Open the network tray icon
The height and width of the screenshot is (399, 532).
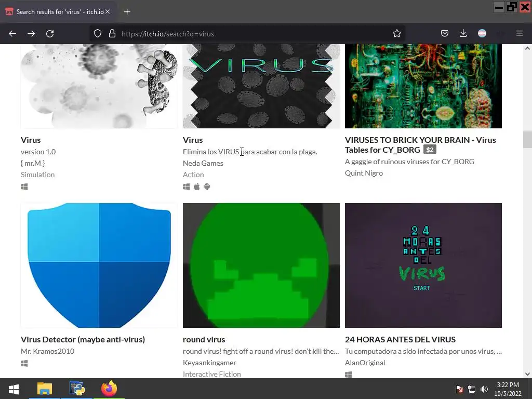tap(472, 389)
